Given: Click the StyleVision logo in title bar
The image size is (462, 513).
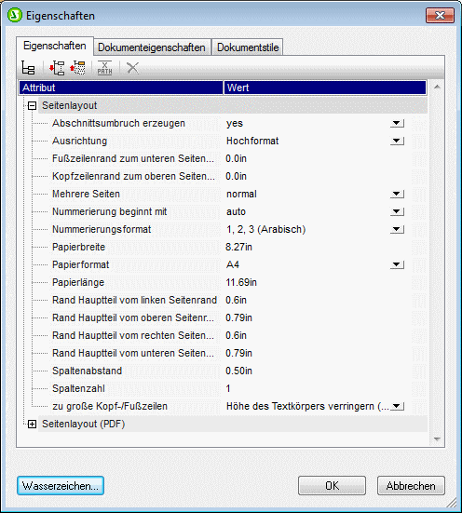Looking at the screenshot, I should coord(14,16).
